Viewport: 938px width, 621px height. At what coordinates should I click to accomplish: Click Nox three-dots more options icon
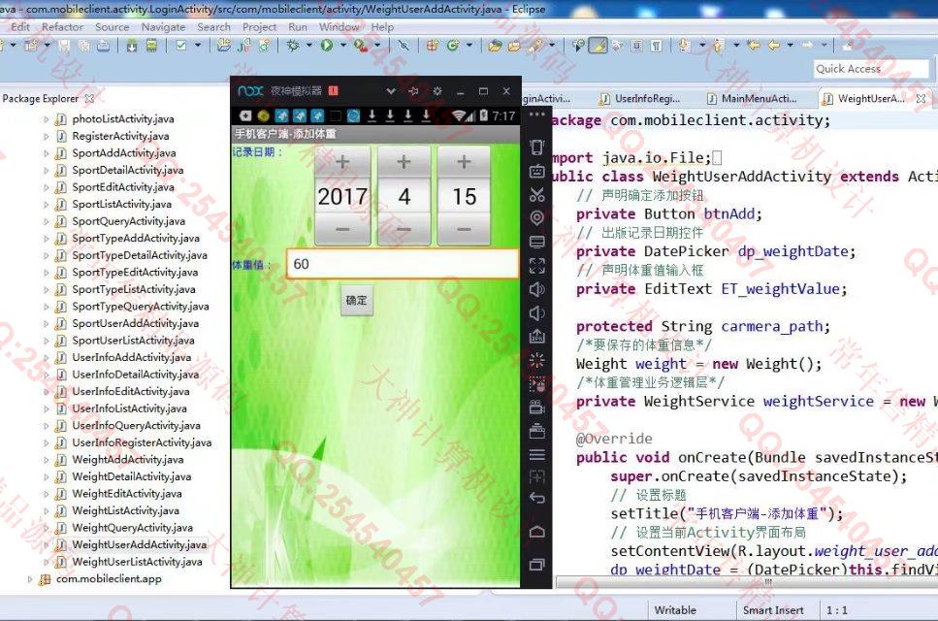point(536,114)
